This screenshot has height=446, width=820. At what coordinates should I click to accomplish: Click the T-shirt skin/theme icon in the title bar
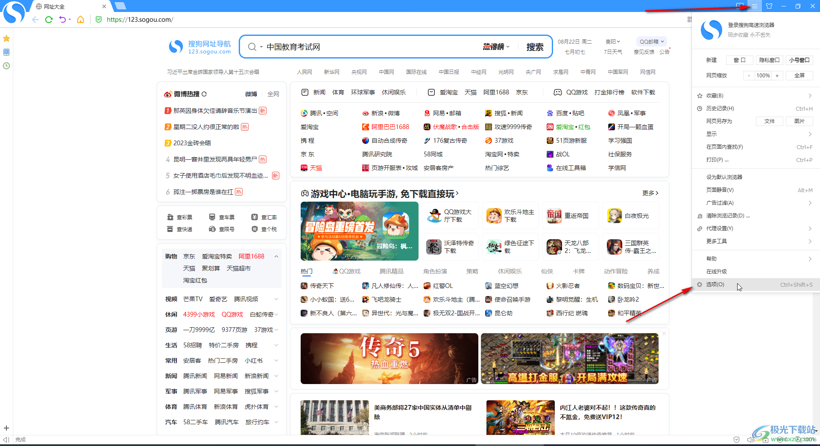[769, 6]
